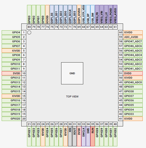146x148 pixels.
Task: Select pin number 80 box
Action: click(x=29, y=27)
